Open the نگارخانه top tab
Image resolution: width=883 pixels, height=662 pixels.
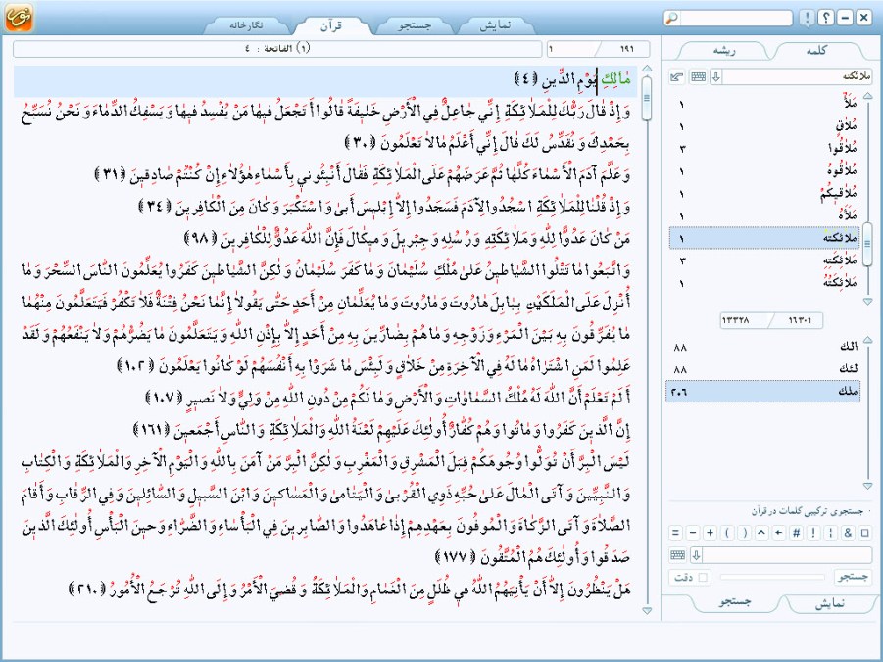tap(246, 25)
